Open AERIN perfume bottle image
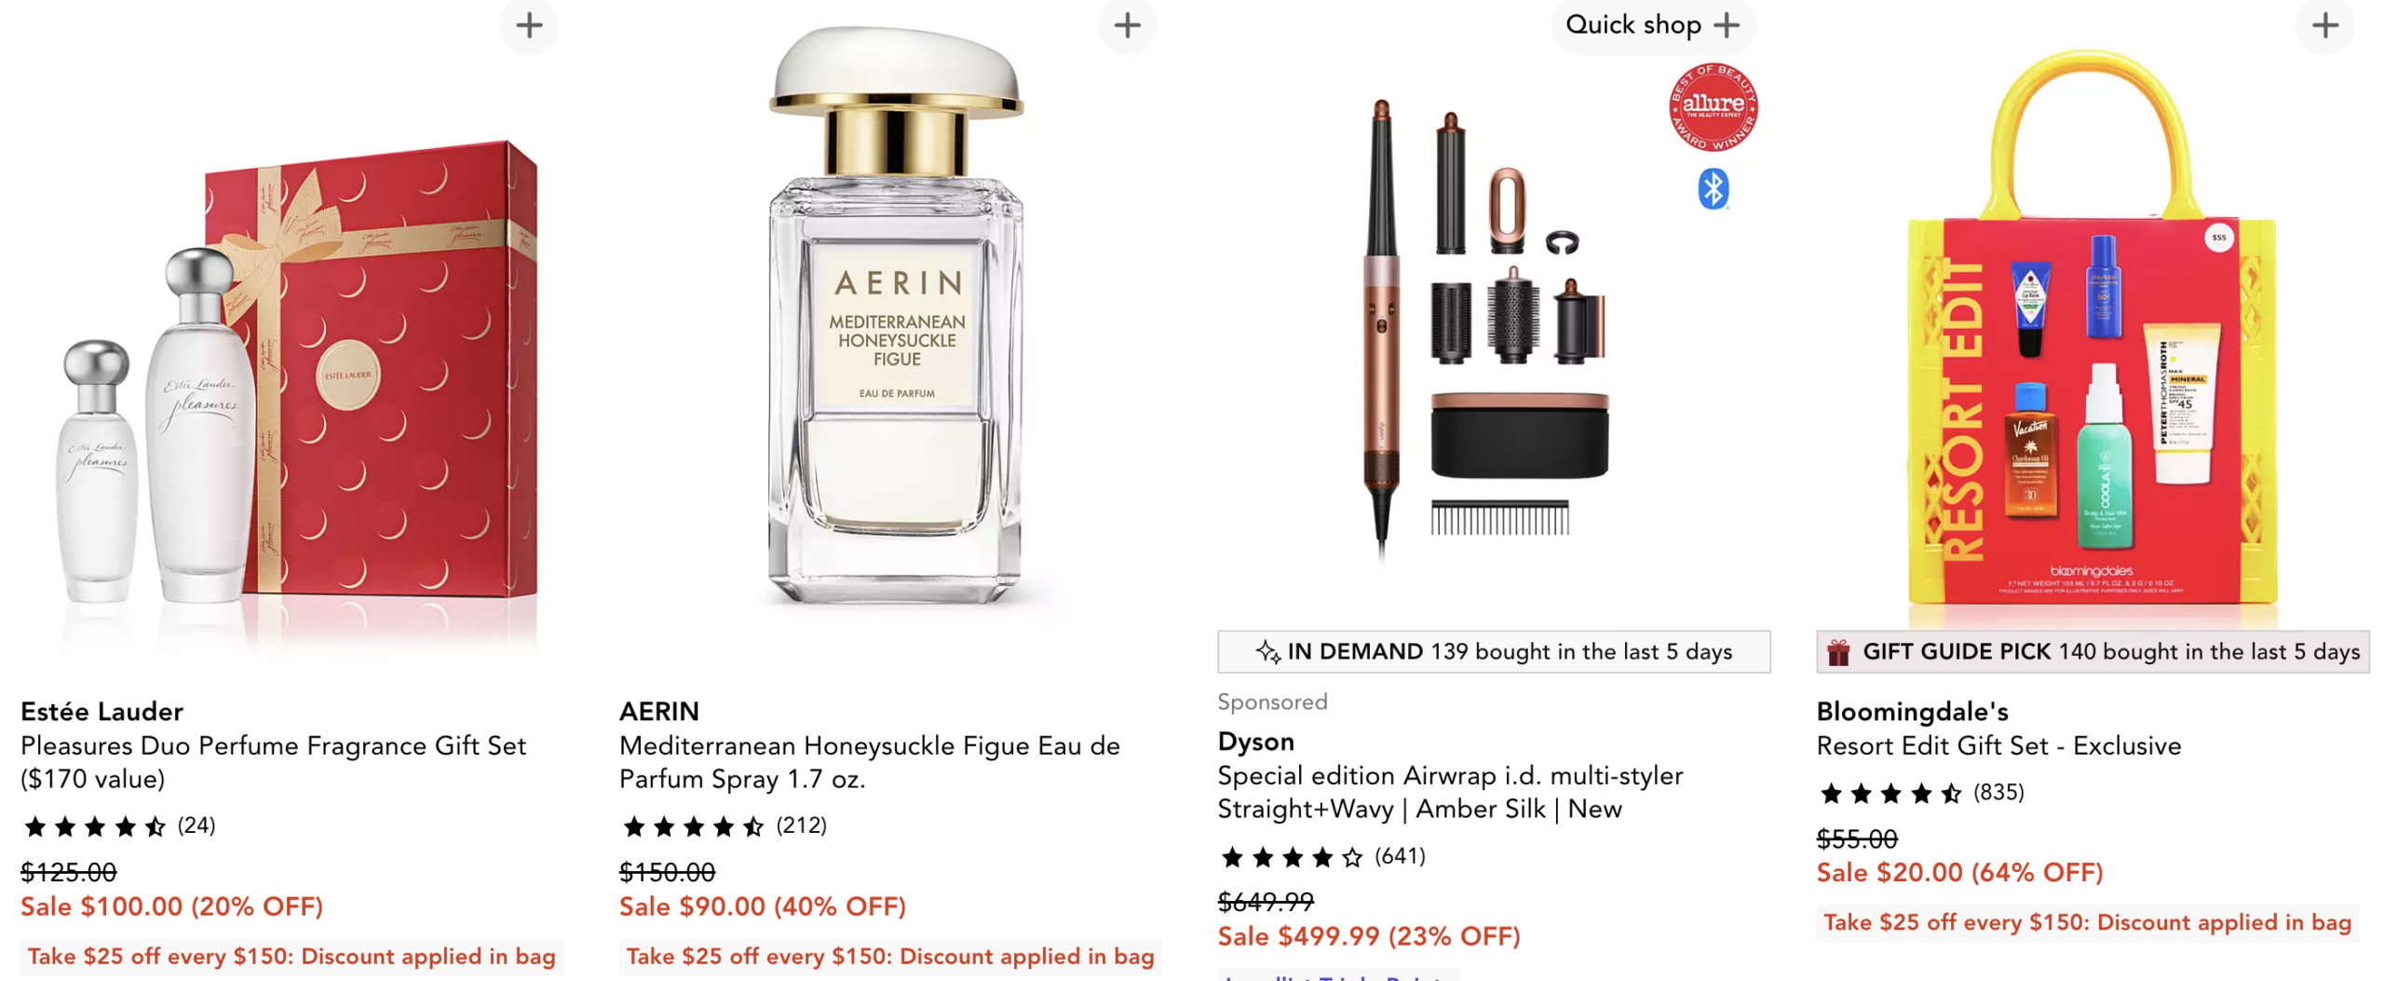This screenshot has height=981, width=2384. 894,317
